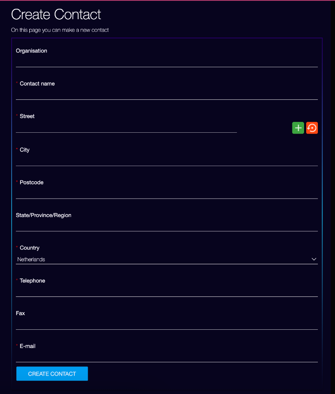Expand the Country dropdown chevron arrow
This screenshot has width=335, height=394.
(x=314, y=259)
